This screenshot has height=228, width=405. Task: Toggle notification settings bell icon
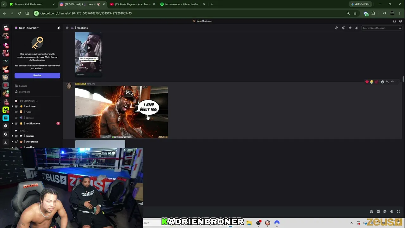click(x=343, y=28)
